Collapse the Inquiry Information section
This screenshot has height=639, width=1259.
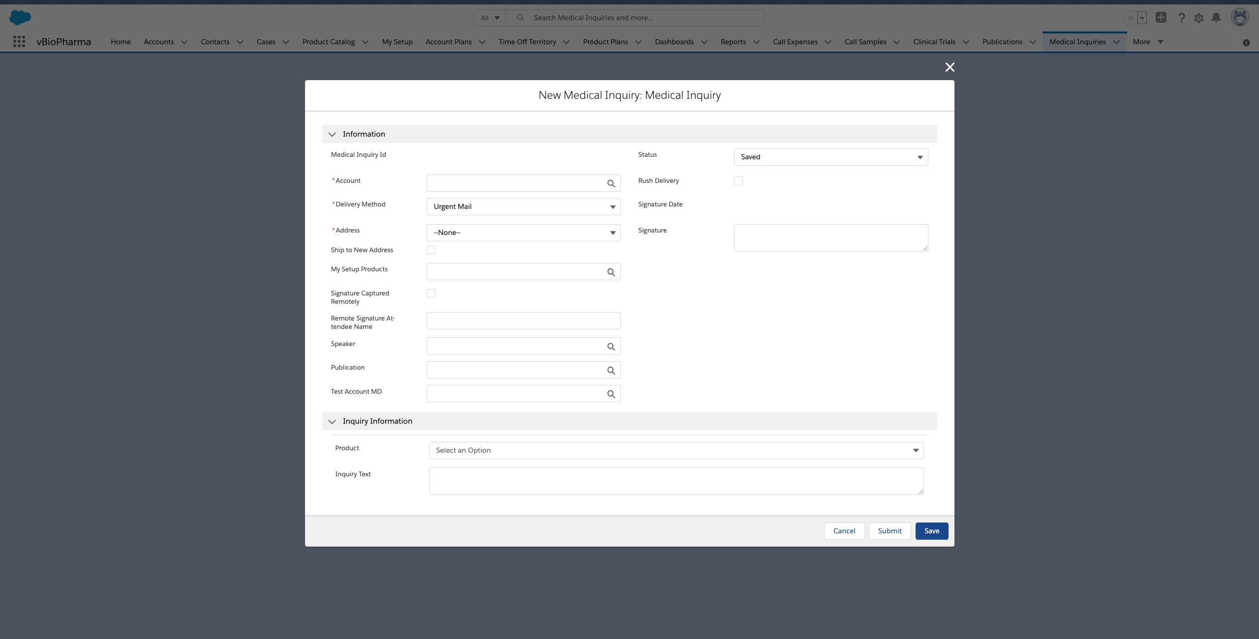(332, 421)
